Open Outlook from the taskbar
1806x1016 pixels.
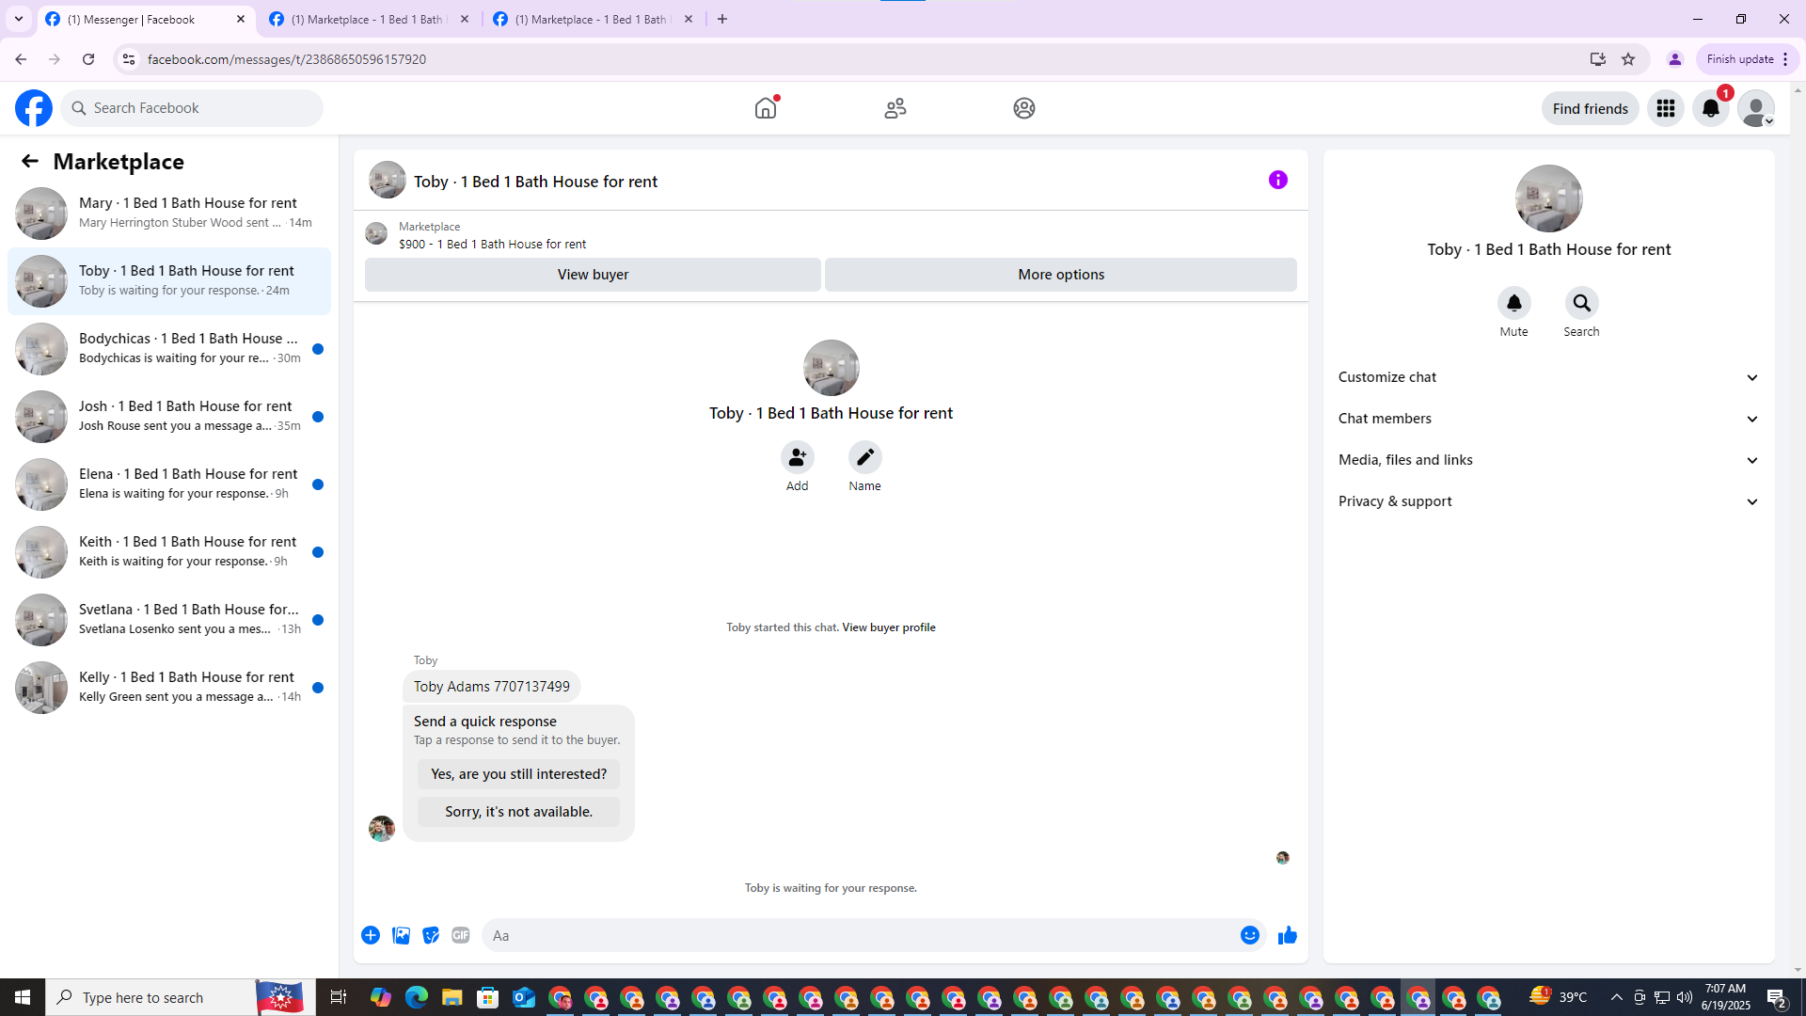(524, 997)
